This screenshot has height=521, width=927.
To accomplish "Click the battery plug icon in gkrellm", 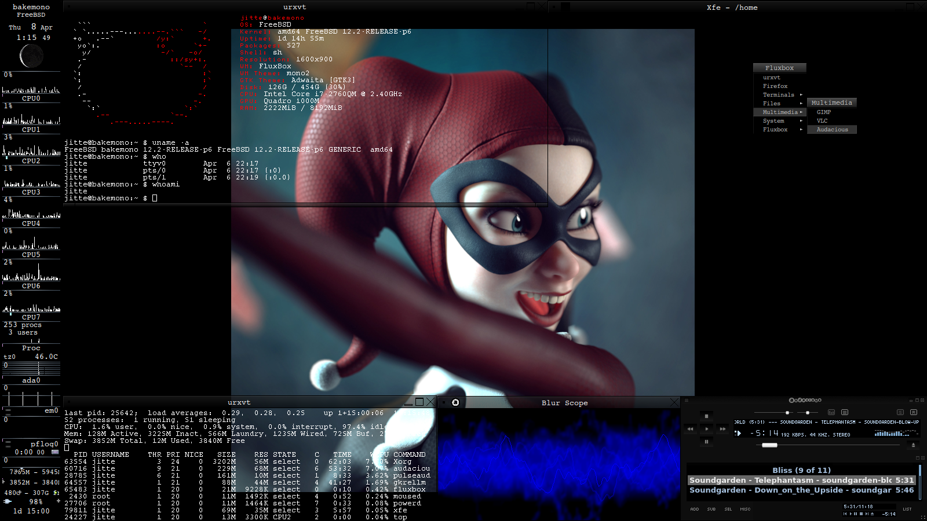I will point(8,501).
